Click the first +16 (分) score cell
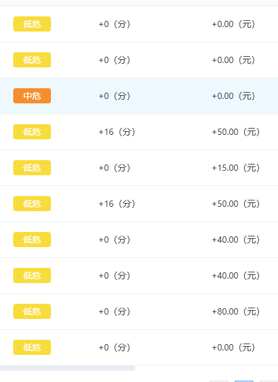This screenshot has height=382, width=278. 117,132
